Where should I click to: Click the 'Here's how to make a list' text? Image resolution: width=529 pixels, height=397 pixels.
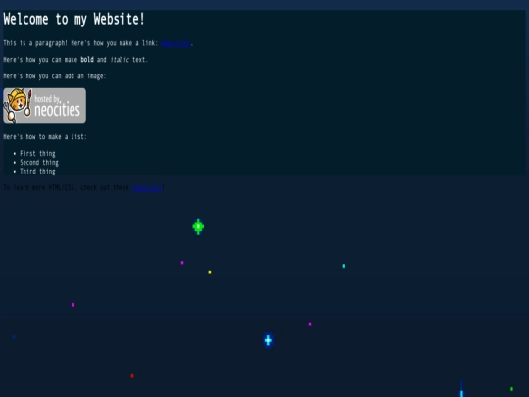point(45,136)
